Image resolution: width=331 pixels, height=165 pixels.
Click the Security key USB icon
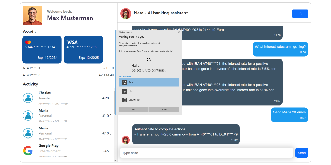pyautogui.click(x=124, y=100)
